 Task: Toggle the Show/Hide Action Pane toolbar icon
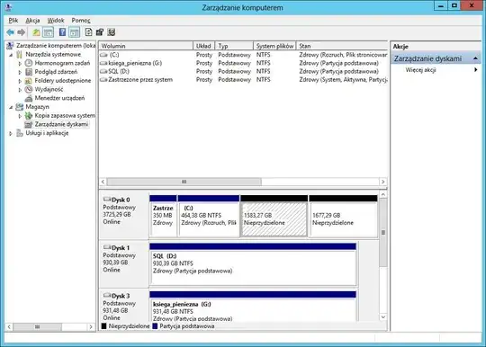click(75, 31)
